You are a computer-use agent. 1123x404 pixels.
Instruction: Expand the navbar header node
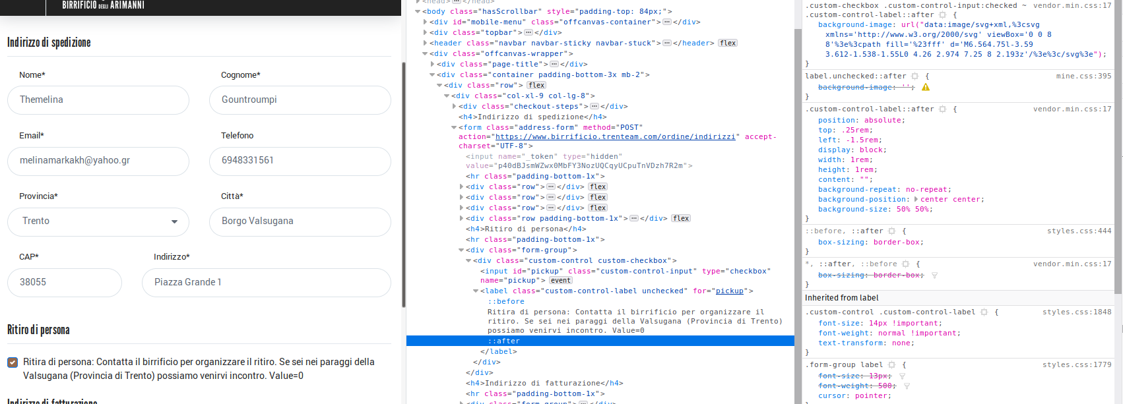[x=425, y=43]
